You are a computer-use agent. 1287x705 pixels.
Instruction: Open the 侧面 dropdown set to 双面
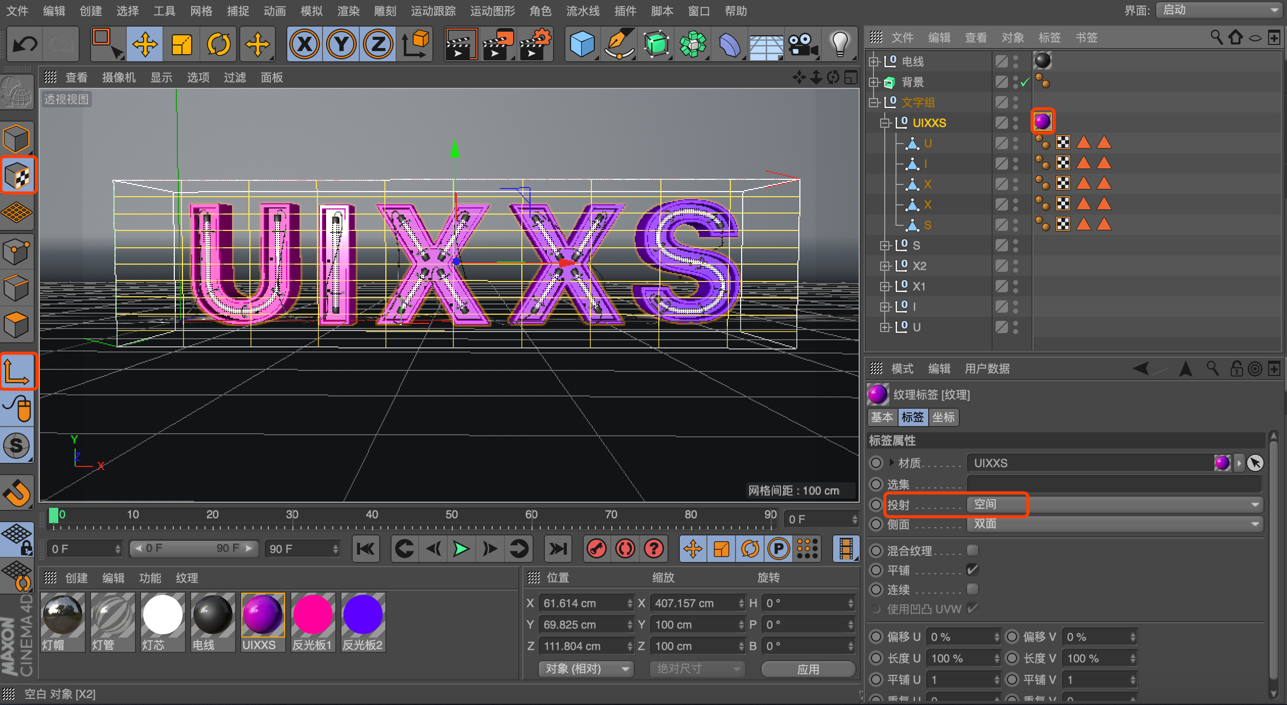[x=1114, y=524]
